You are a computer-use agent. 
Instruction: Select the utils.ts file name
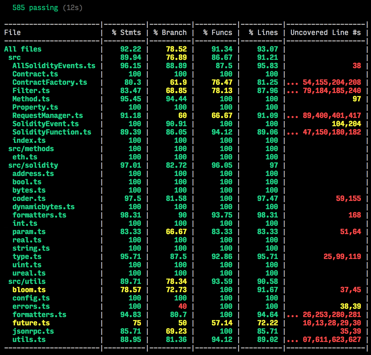click(29, 339)
